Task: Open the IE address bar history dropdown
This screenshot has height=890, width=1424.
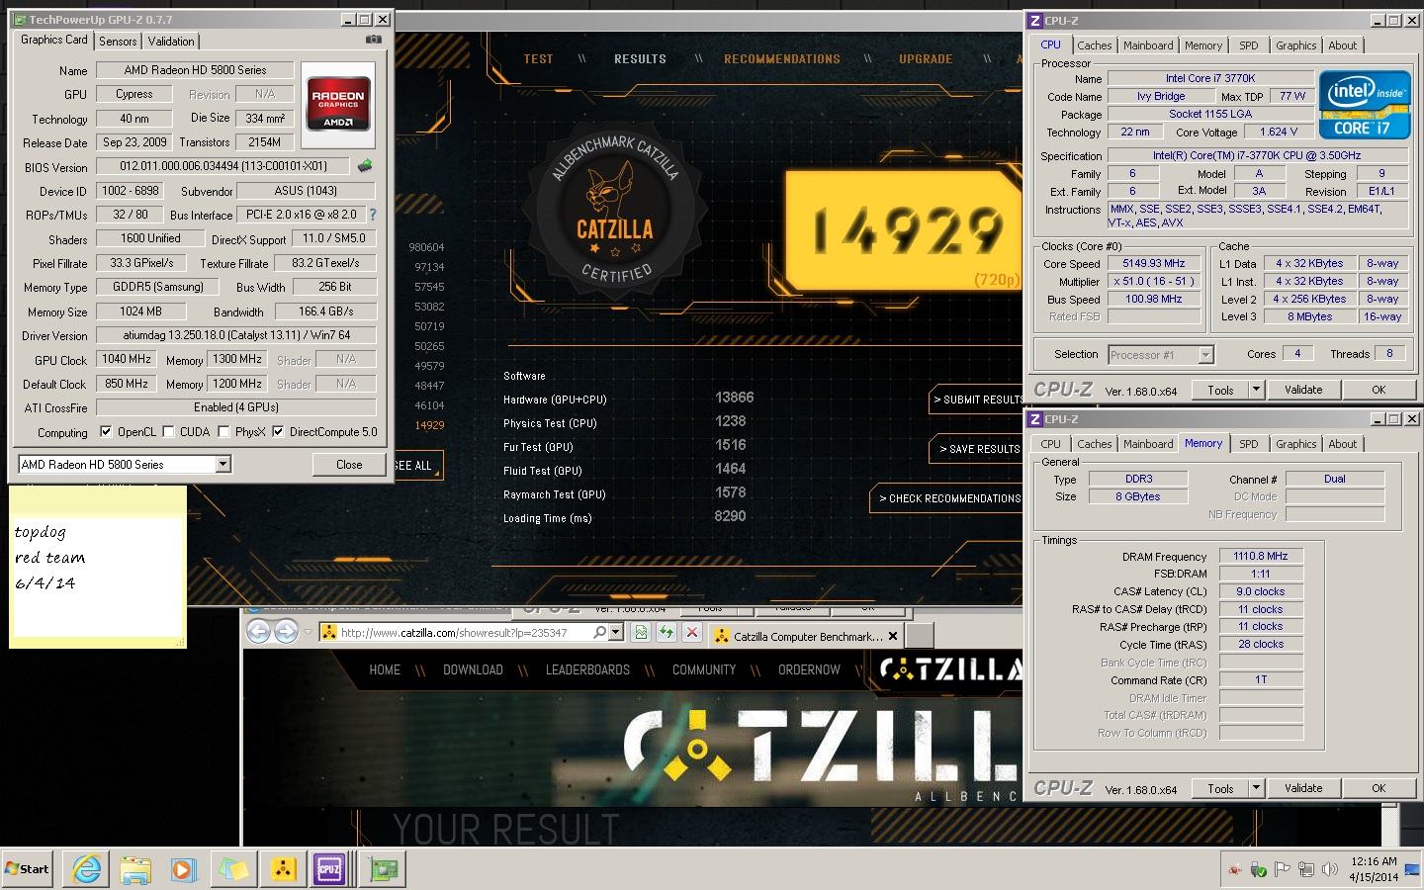Action: click(x=616, y=633)
